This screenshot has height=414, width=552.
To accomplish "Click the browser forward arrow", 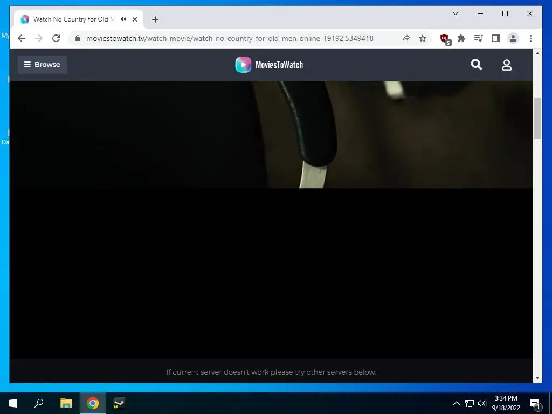I will 39,38.
